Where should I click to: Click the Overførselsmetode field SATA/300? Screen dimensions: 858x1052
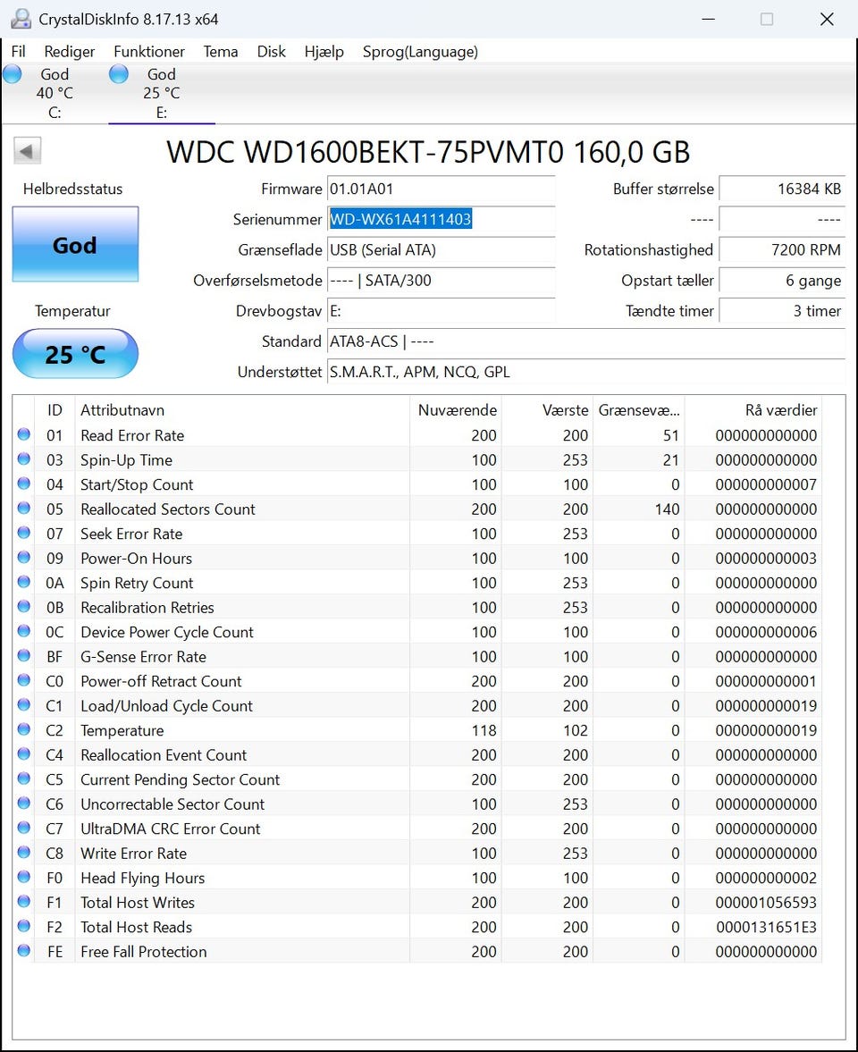[x=441, y=281]
